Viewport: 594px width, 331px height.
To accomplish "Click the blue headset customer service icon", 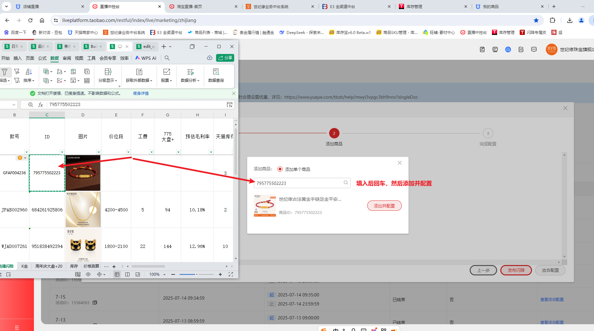I will [508, 49].
